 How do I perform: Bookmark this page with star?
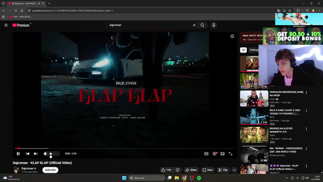tap(290, 11)
